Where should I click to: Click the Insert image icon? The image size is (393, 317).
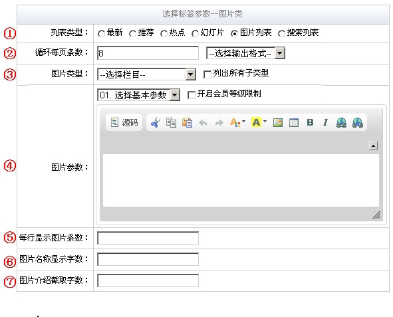coord(278,122)
